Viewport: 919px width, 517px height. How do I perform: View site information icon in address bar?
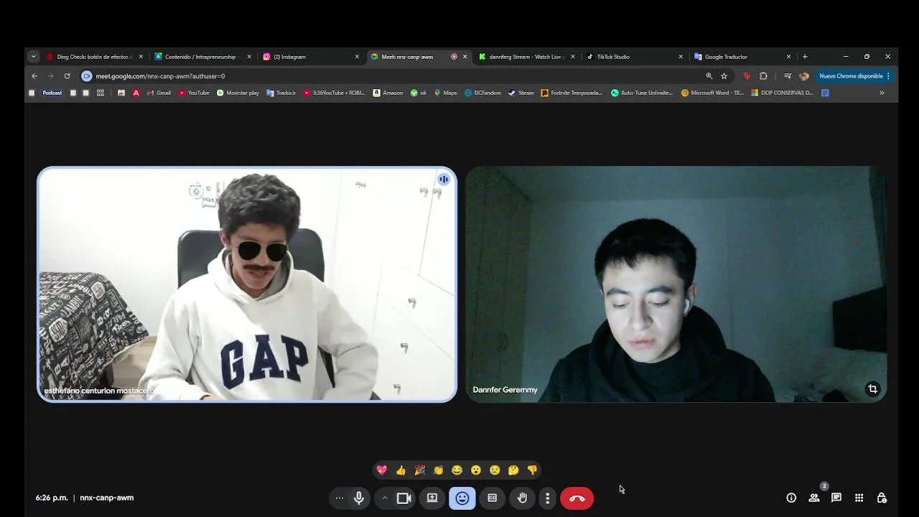[87, 76]
